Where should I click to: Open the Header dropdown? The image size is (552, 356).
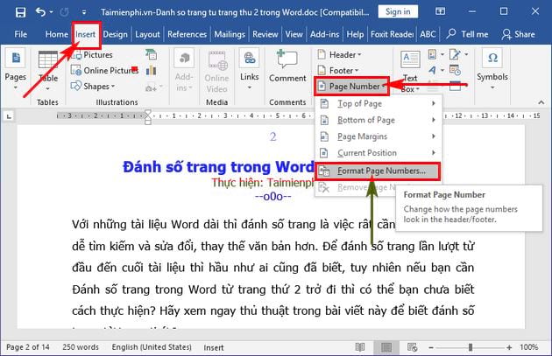[x=340, y=55]
